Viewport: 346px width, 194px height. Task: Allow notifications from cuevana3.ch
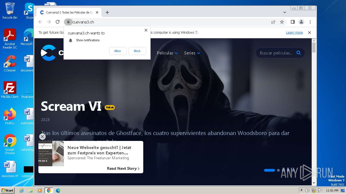click(118, 51)
